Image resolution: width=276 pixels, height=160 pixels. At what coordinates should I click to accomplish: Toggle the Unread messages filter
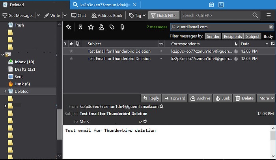click(x=80, y=27)
